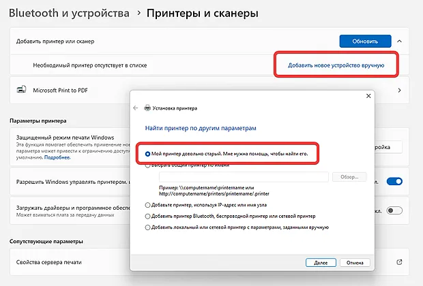Click the printer icon in dialog title
The height and width of the screenshot is (286, 423).
pos(147,108)
